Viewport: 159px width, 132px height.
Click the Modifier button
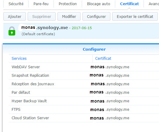[x=69, y=16]
